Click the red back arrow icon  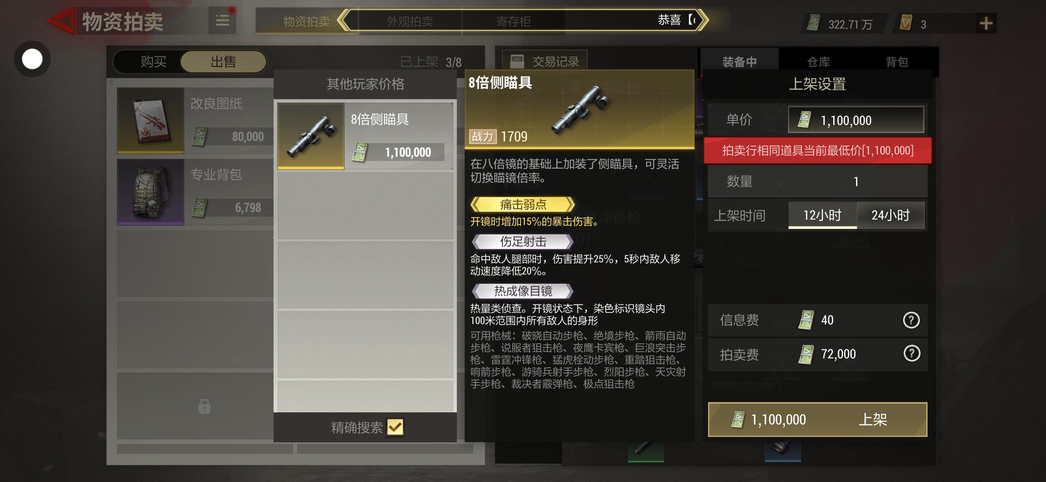[61, 21]
